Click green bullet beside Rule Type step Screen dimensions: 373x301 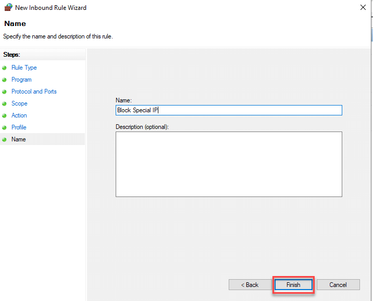click(5, 68)
